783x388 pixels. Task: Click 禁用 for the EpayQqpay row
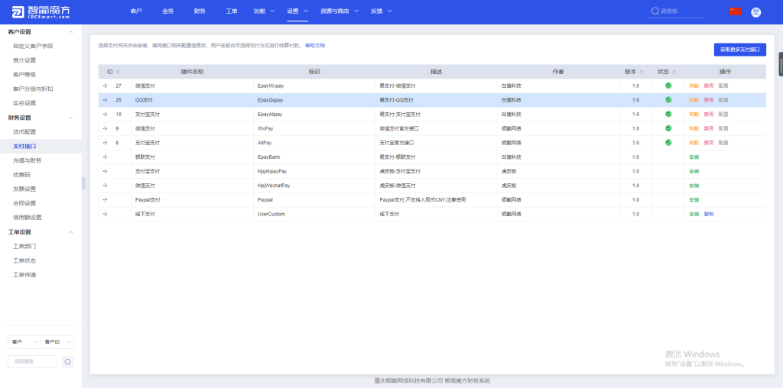709,100
